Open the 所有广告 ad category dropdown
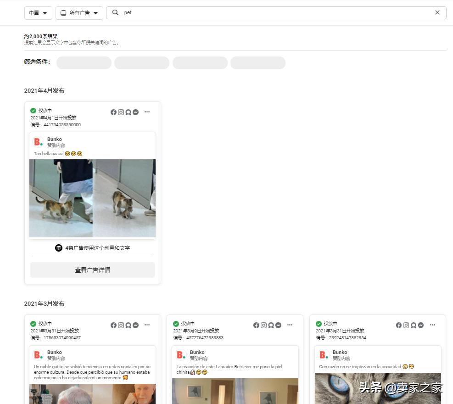This screenshot has width=453, height=404. pos(79,12)
